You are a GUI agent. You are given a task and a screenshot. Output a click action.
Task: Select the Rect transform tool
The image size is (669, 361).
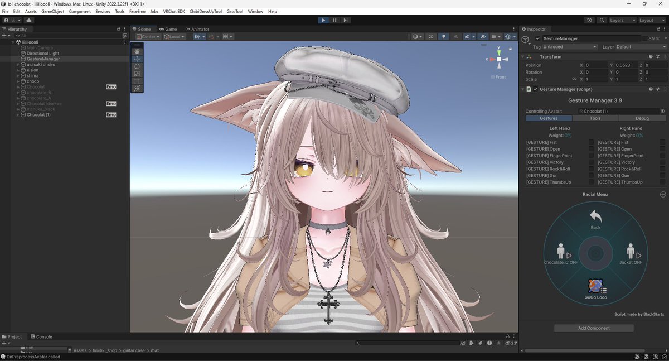pyautogui.click(x=137, y=80)
